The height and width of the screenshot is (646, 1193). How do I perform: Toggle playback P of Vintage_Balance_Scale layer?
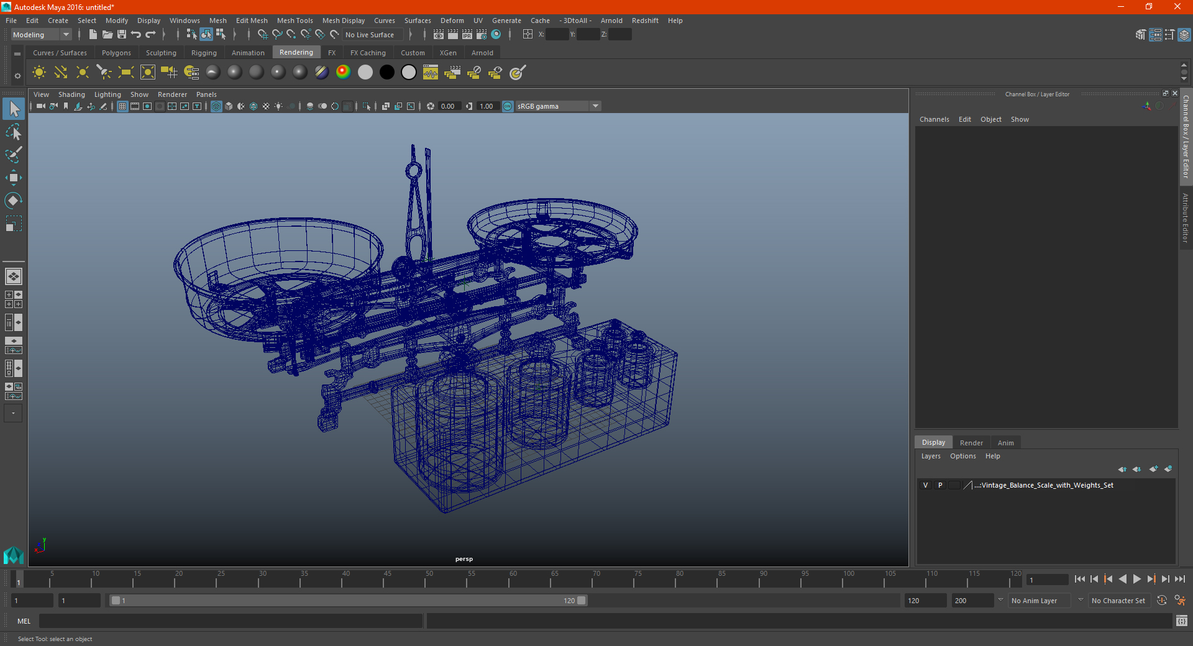(x=940, y=485)
